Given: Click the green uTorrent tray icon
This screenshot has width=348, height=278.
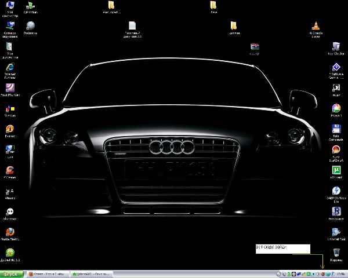Looking at the screenshot, I should pos(309,274).
